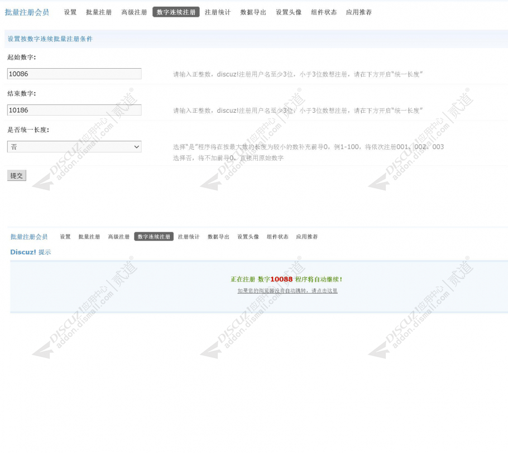Switch to 批量注册 tab in top navigation
508x453 pixels.
[98, 12]
